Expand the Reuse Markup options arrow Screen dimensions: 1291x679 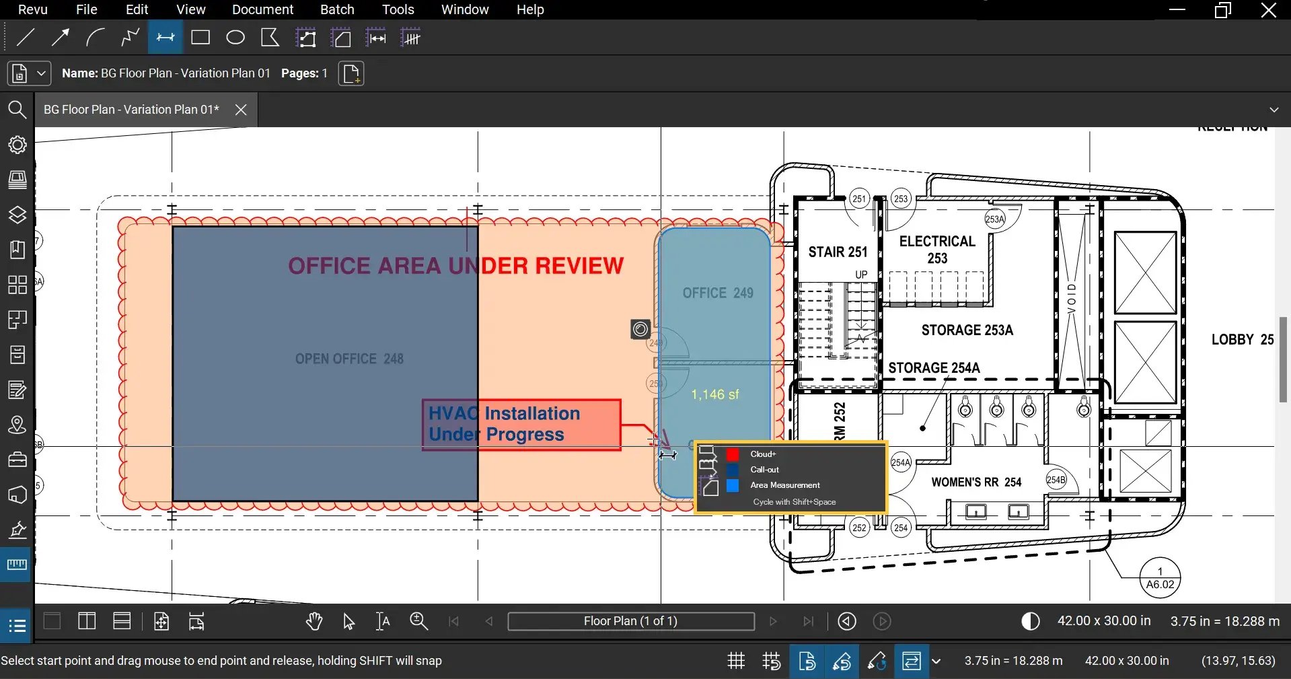[x=936, y=661]
